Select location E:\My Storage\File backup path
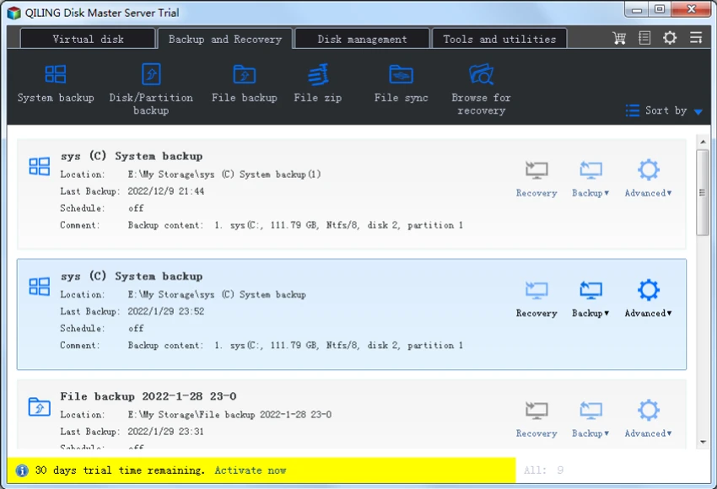This screenshot has height=489, width=717. (229, 415)
